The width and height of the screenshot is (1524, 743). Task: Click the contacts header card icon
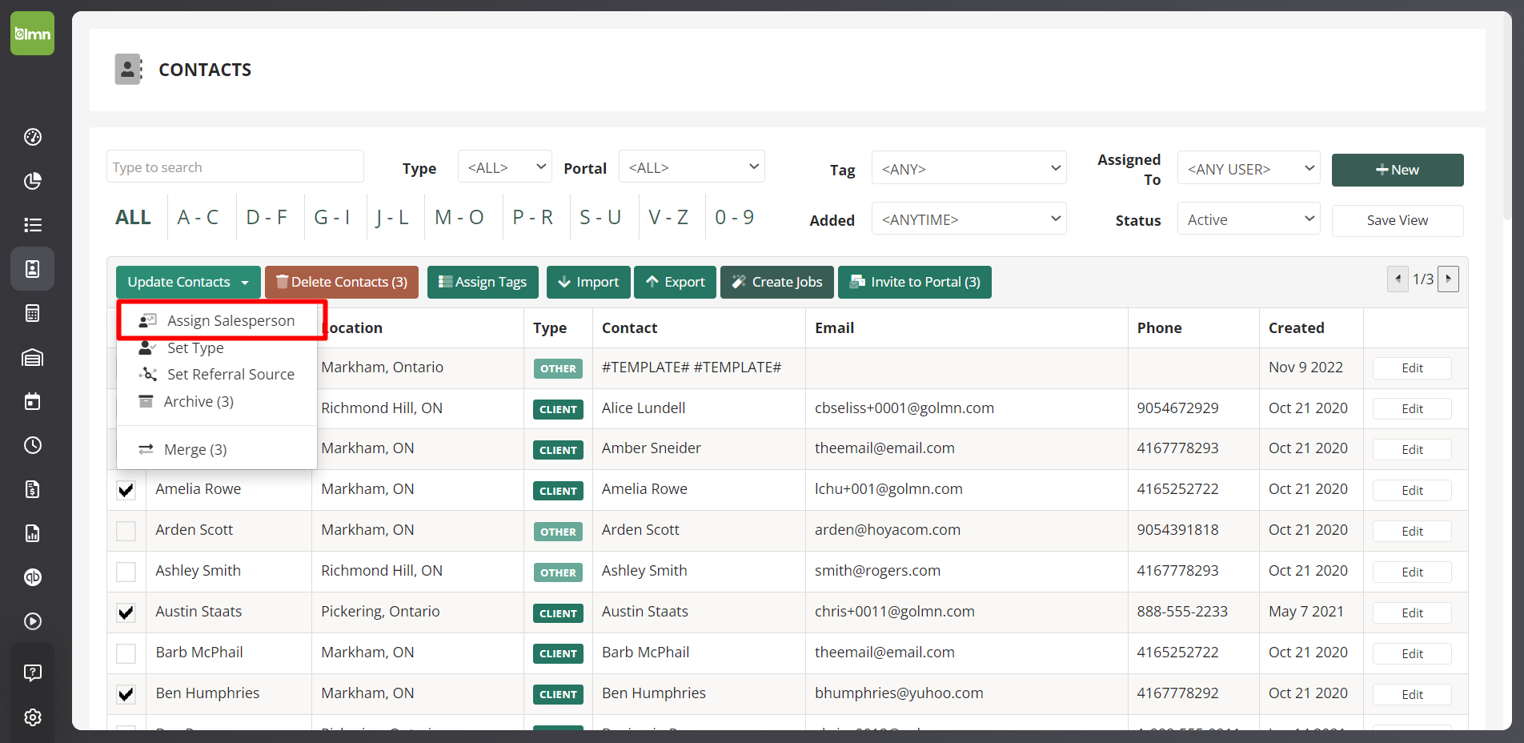coord(128,70)
